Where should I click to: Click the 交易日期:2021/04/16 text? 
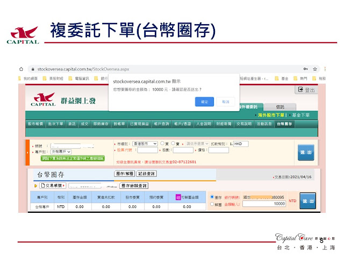[293, 177]
